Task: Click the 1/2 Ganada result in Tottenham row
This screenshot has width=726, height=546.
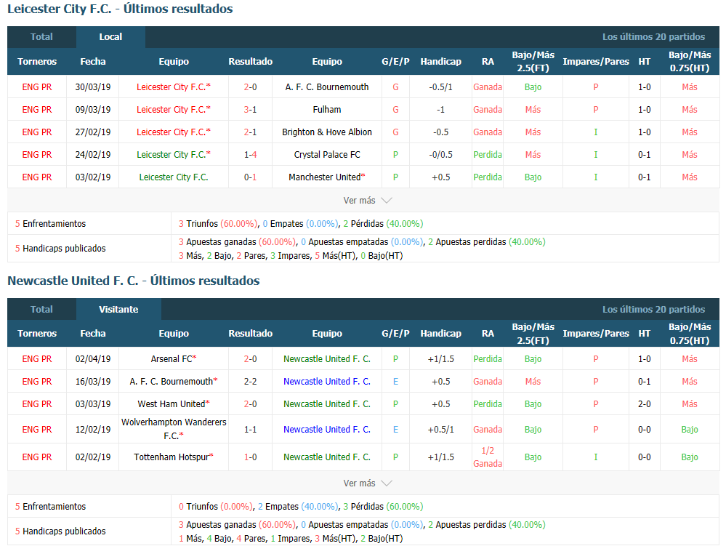Action: pyautogui.click(x=488, y=457)
